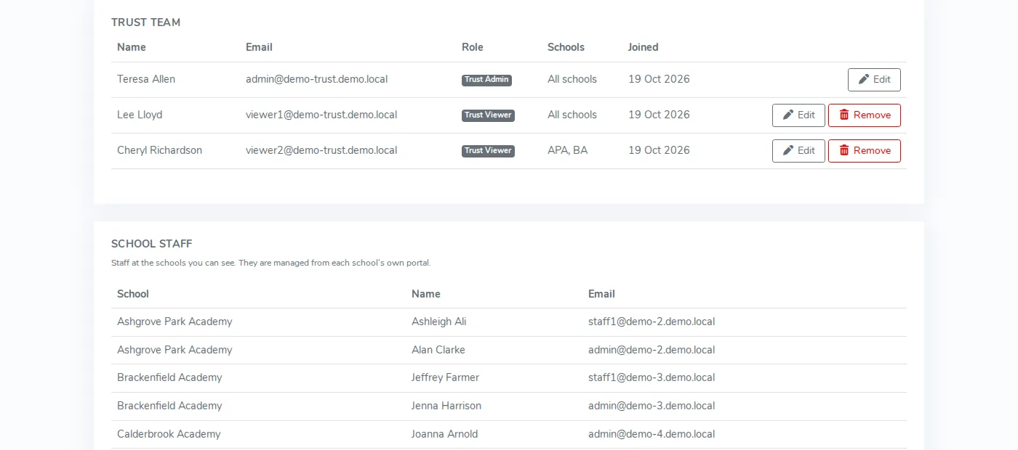
Task: Click email admin@demo-3.demo.local
Action: click(x=652, y=406)
